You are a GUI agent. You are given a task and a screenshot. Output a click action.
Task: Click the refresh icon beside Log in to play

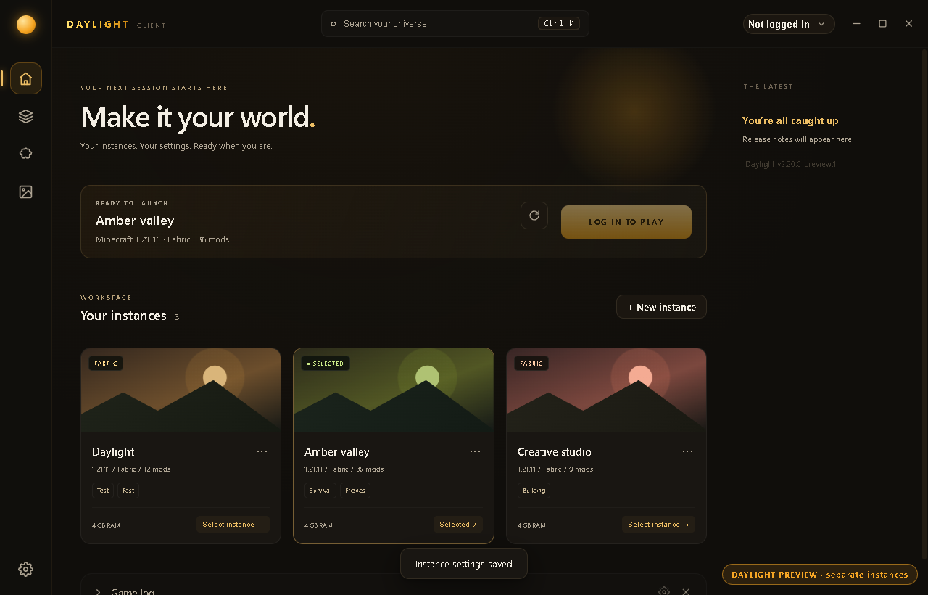pos(534,216)
